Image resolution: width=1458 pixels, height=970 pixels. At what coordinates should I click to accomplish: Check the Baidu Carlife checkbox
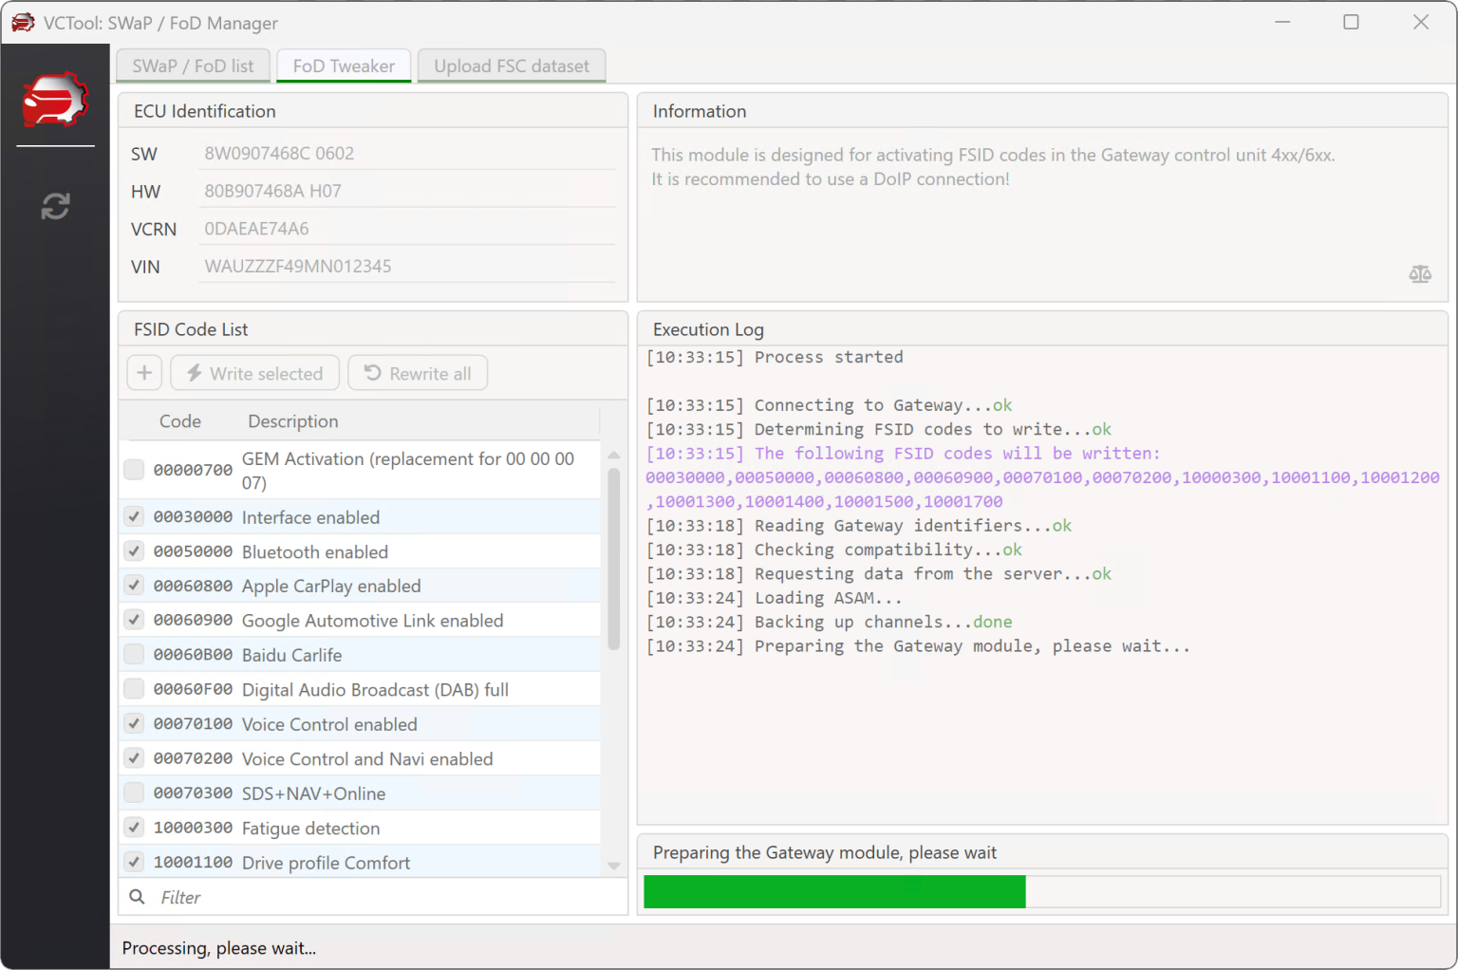coord(135,655)
